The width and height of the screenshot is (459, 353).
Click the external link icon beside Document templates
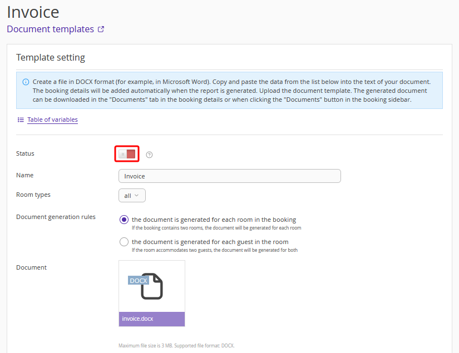(101, 29)
